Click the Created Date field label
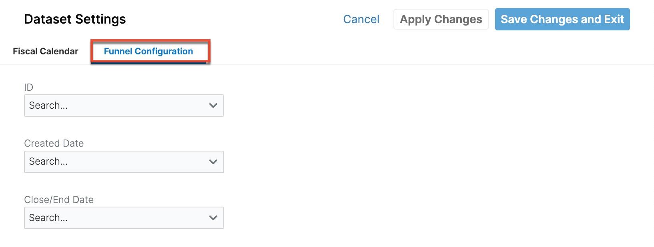The image size is (654, 247). (54, 143)
